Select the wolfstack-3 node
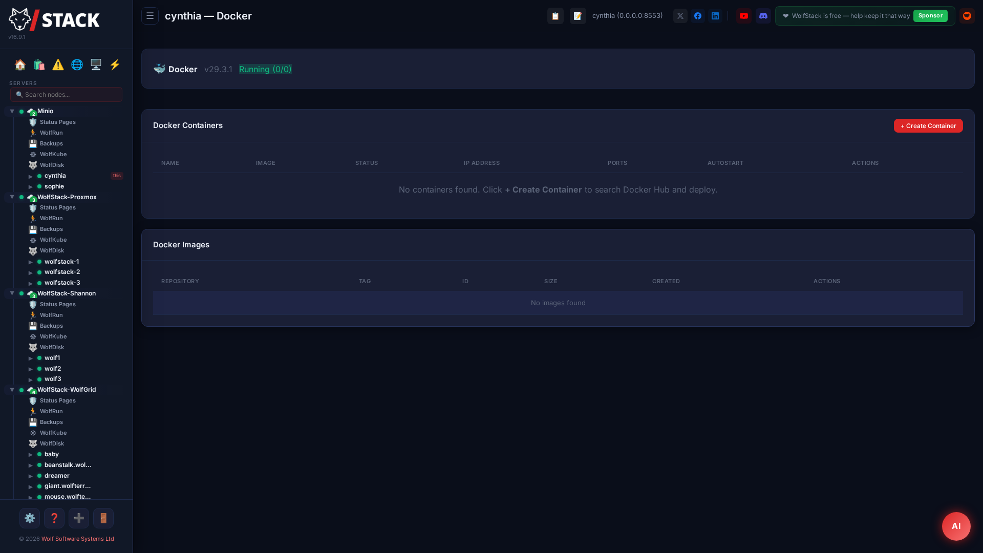Image resolution: width=983 pixels, height=553 pixels. (x=62, y=283)
